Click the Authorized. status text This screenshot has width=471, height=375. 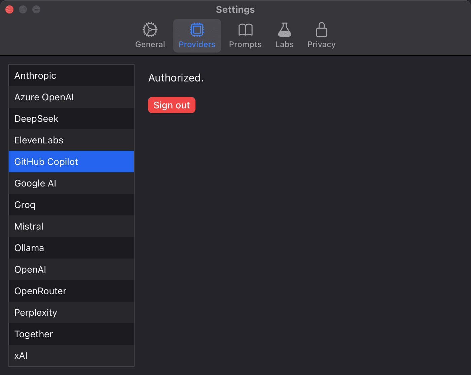pyautogui.click(x=176, y=78)
